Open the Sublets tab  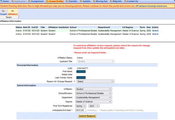click(85, 1)
